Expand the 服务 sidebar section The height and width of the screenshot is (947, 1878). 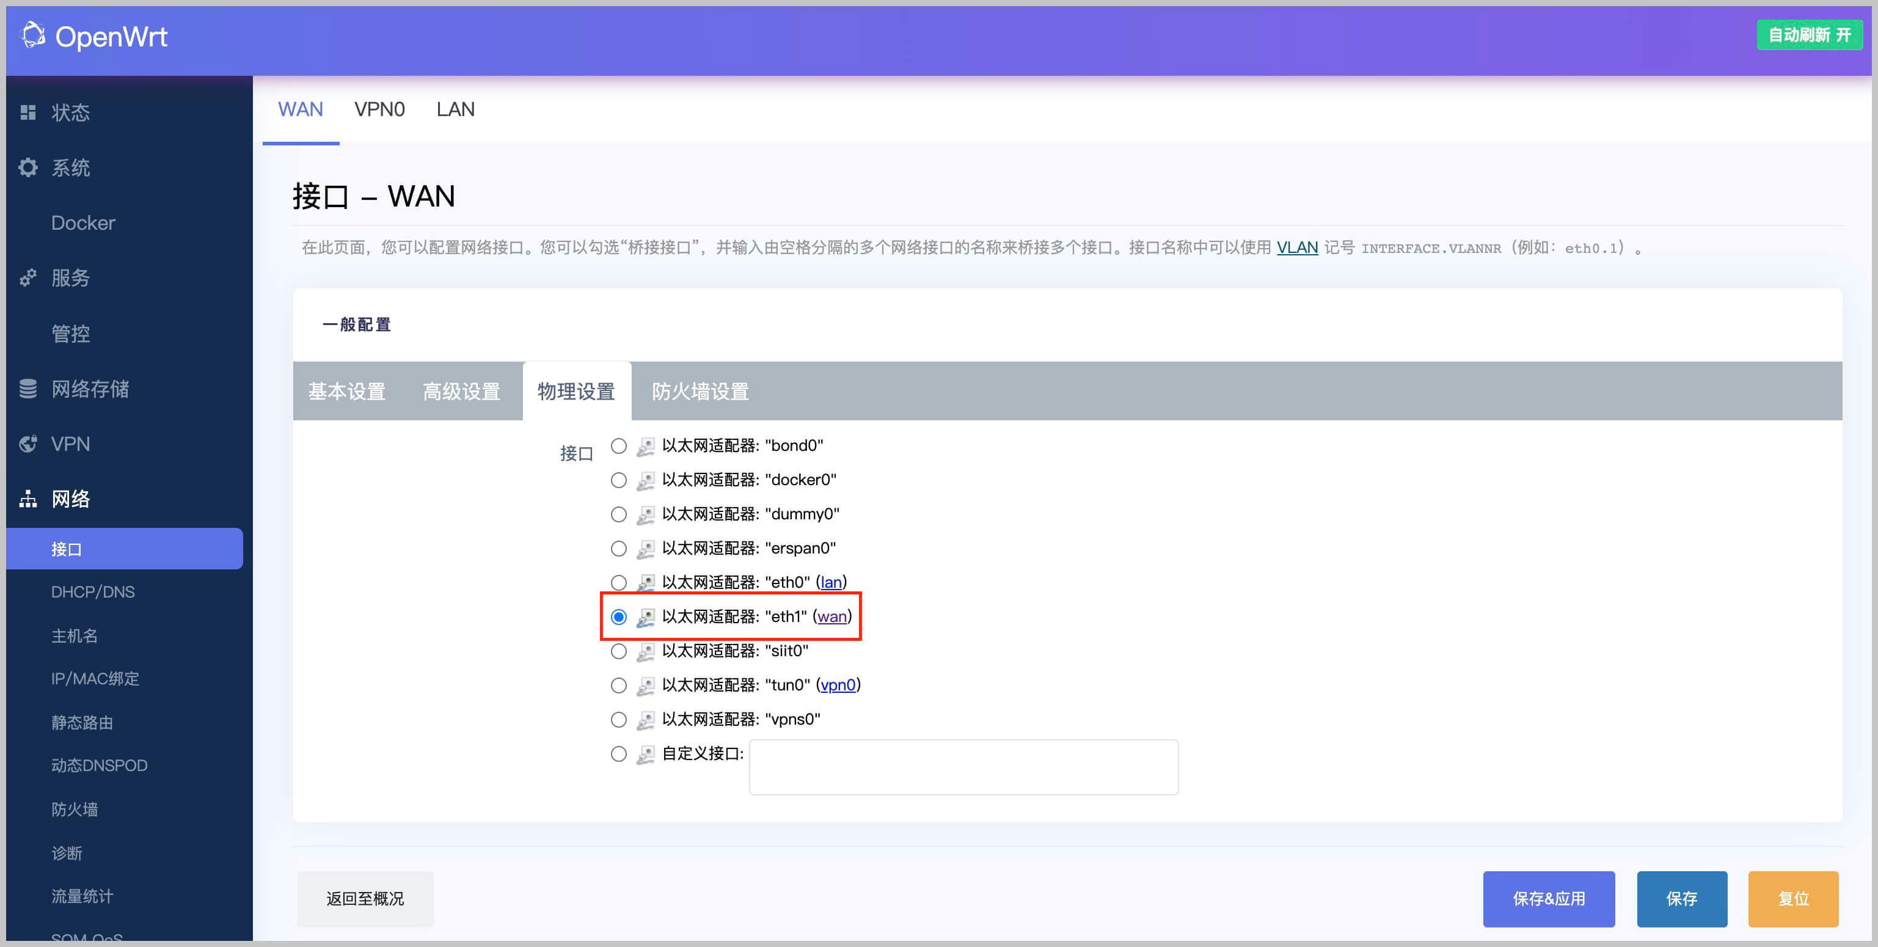pyautogui.click(x=71, y=278)
